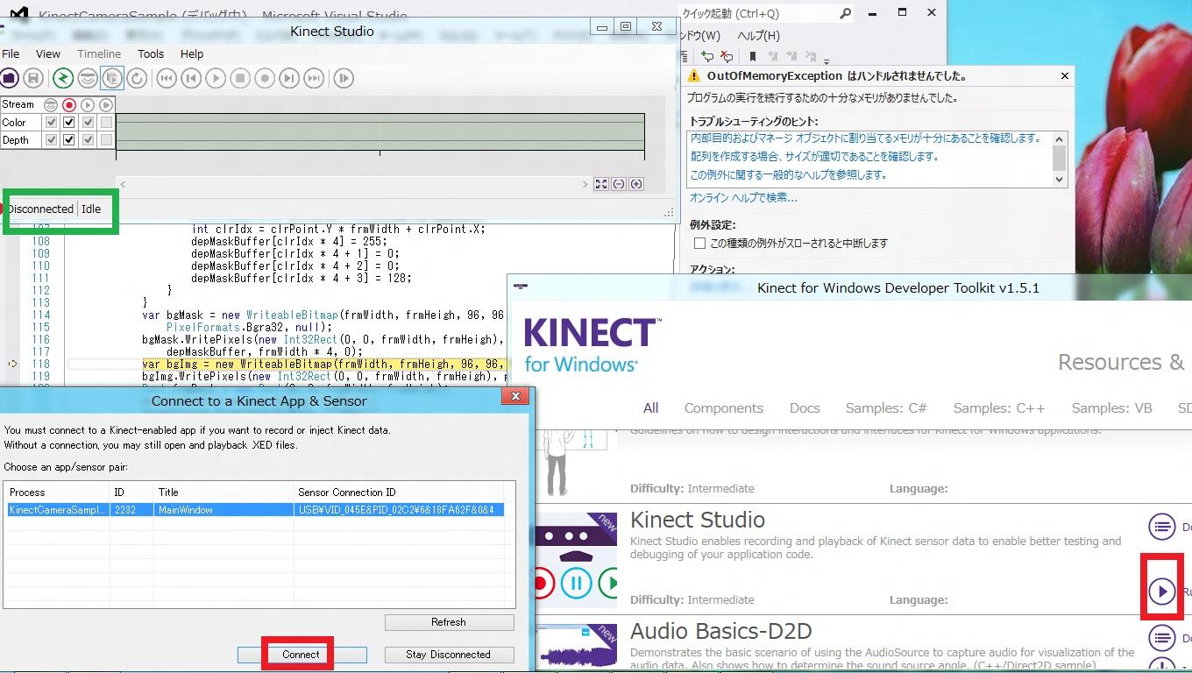Click the remove comment icon in Visual Studio toolbar
The width and height of the screenshot is (1192, 673).
tap(726, 56)
